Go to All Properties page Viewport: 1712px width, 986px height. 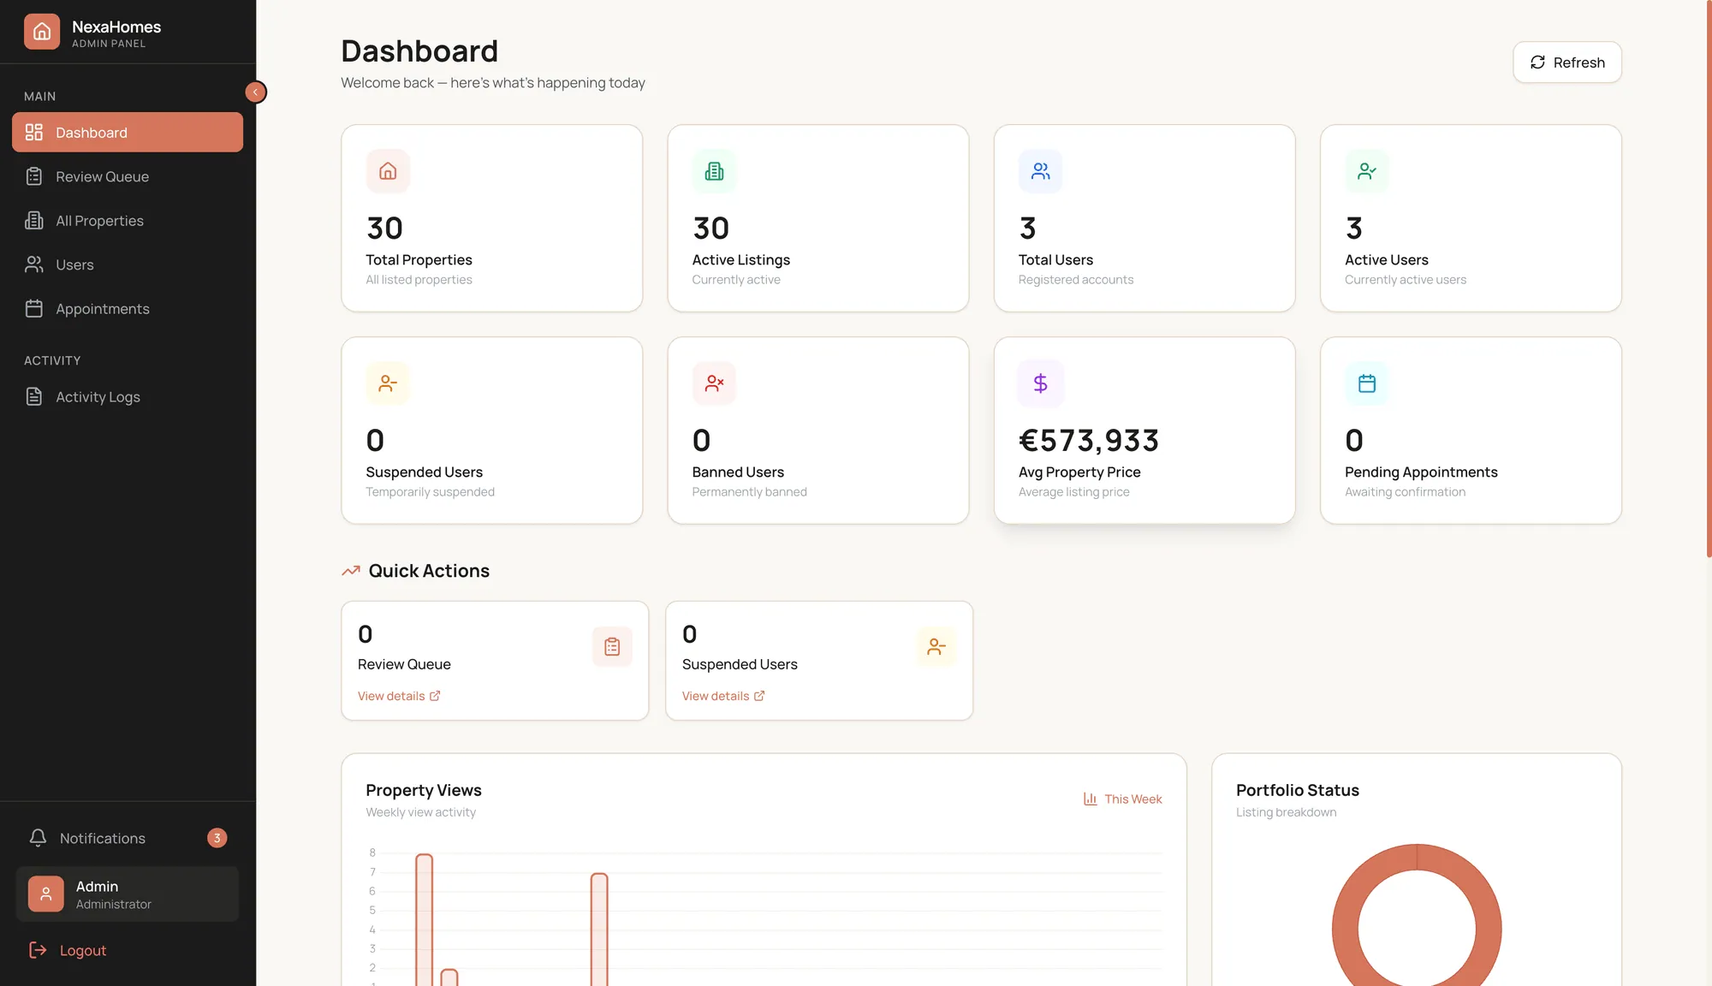(x=128, y=221)
